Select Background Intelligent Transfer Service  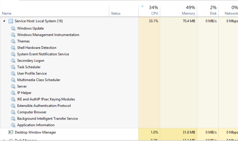click(x=47, y=119)
